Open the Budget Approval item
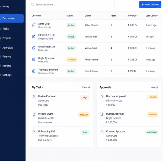The image size is (163, 163). point(115,114)
